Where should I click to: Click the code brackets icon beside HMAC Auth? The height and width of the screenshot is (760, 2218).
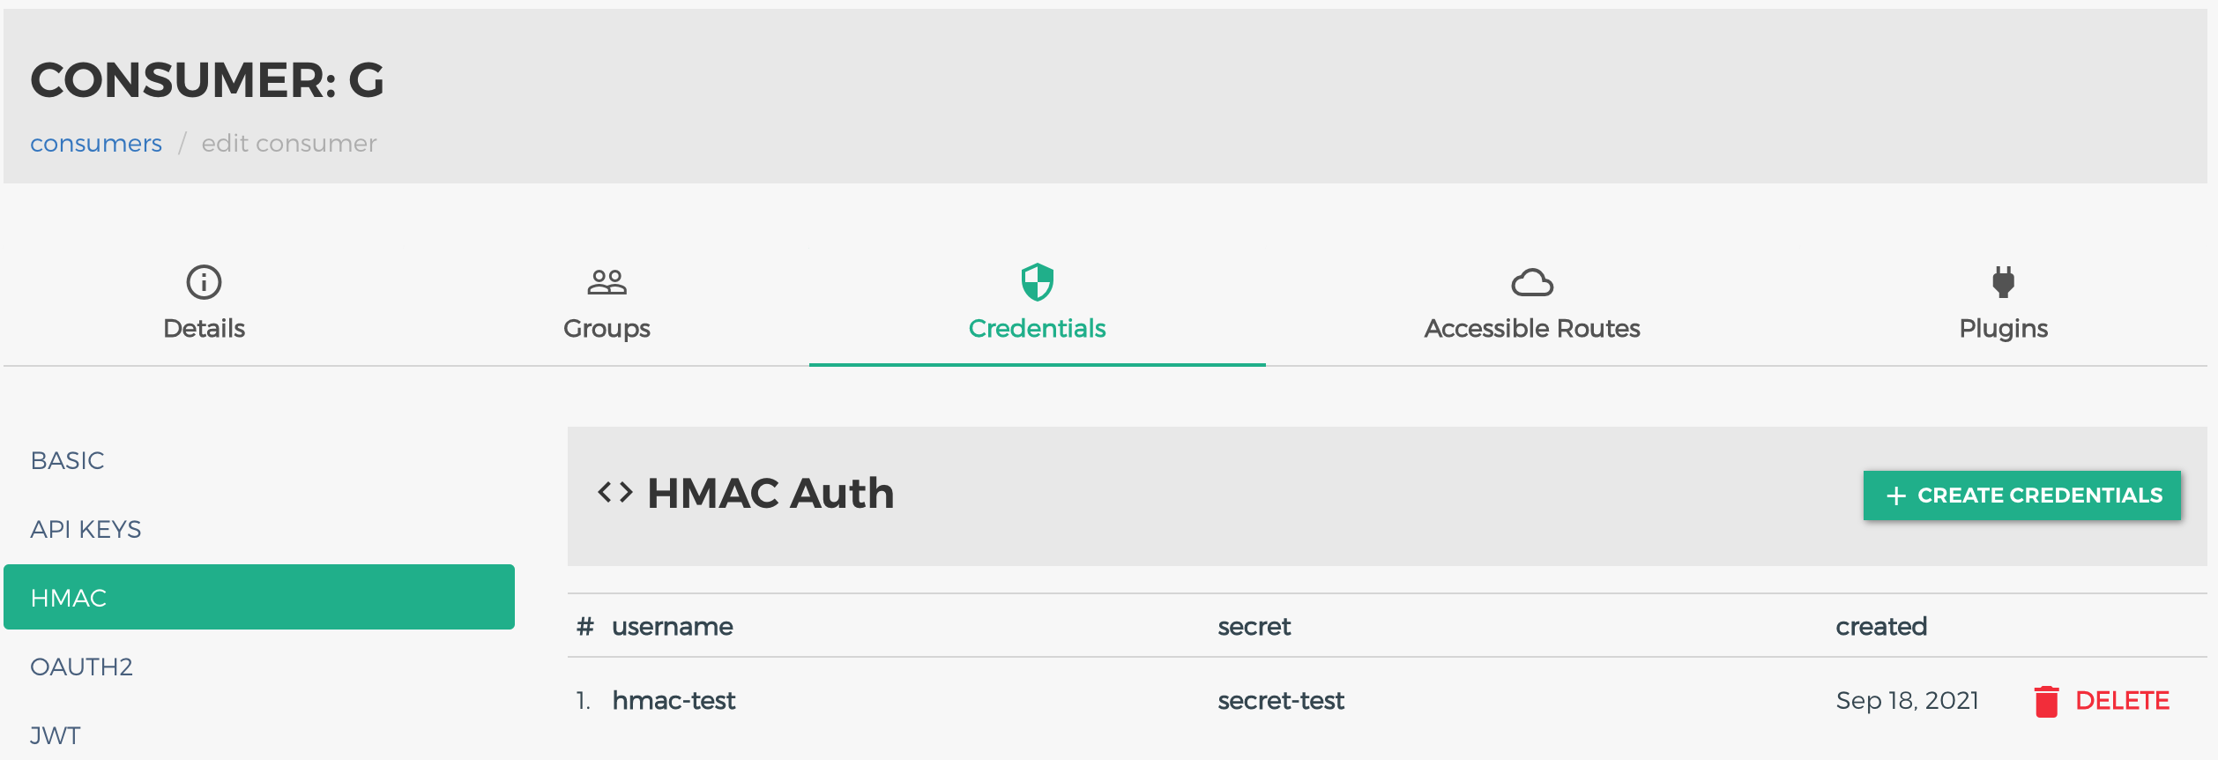(615, 492)
